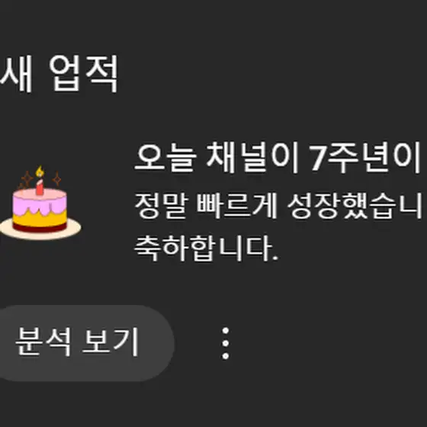Image resolution: width=427 pixels, height=427 pixels.
Task: Select the 새 업적 heading
Action: [x=59, y=73]
